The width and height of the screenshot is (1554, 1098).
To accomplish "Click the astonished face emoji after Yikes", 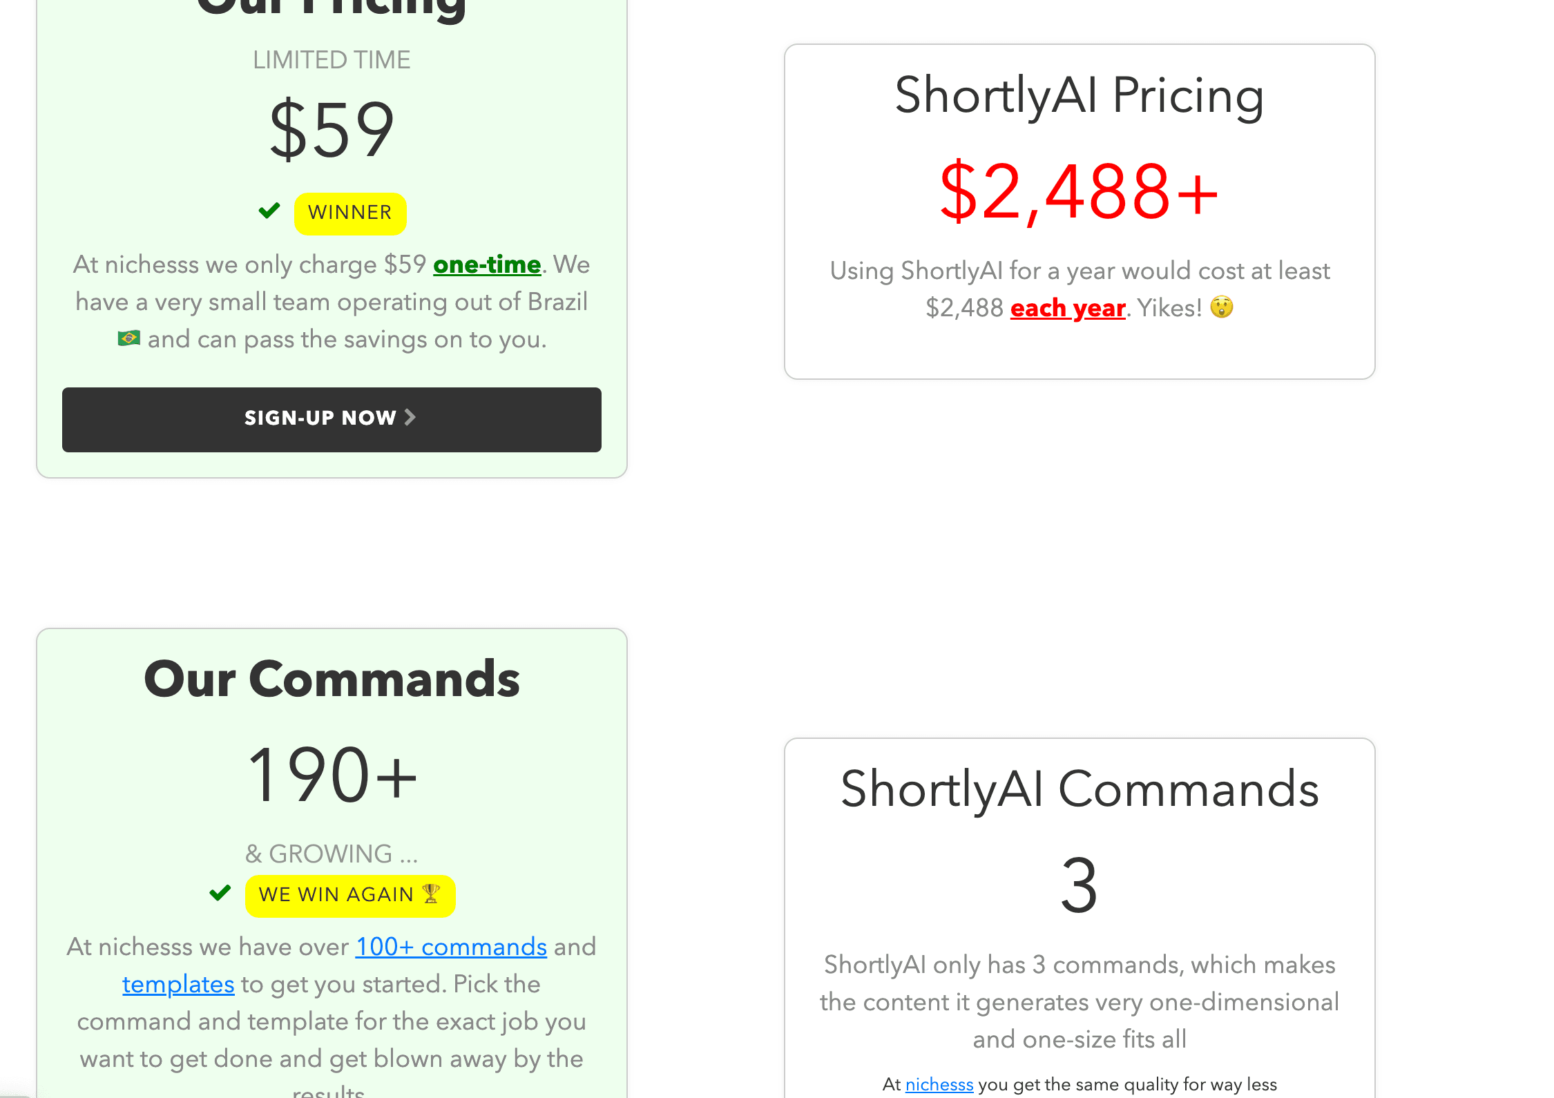I will [x=1222, y=307].
